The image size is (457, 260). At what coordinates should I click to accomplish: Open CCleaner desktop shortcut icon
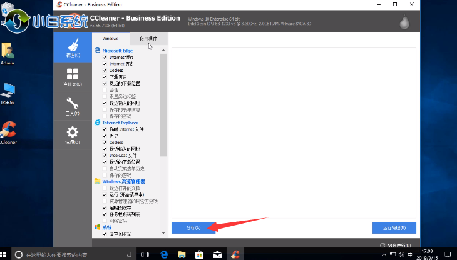pos(8,131)
